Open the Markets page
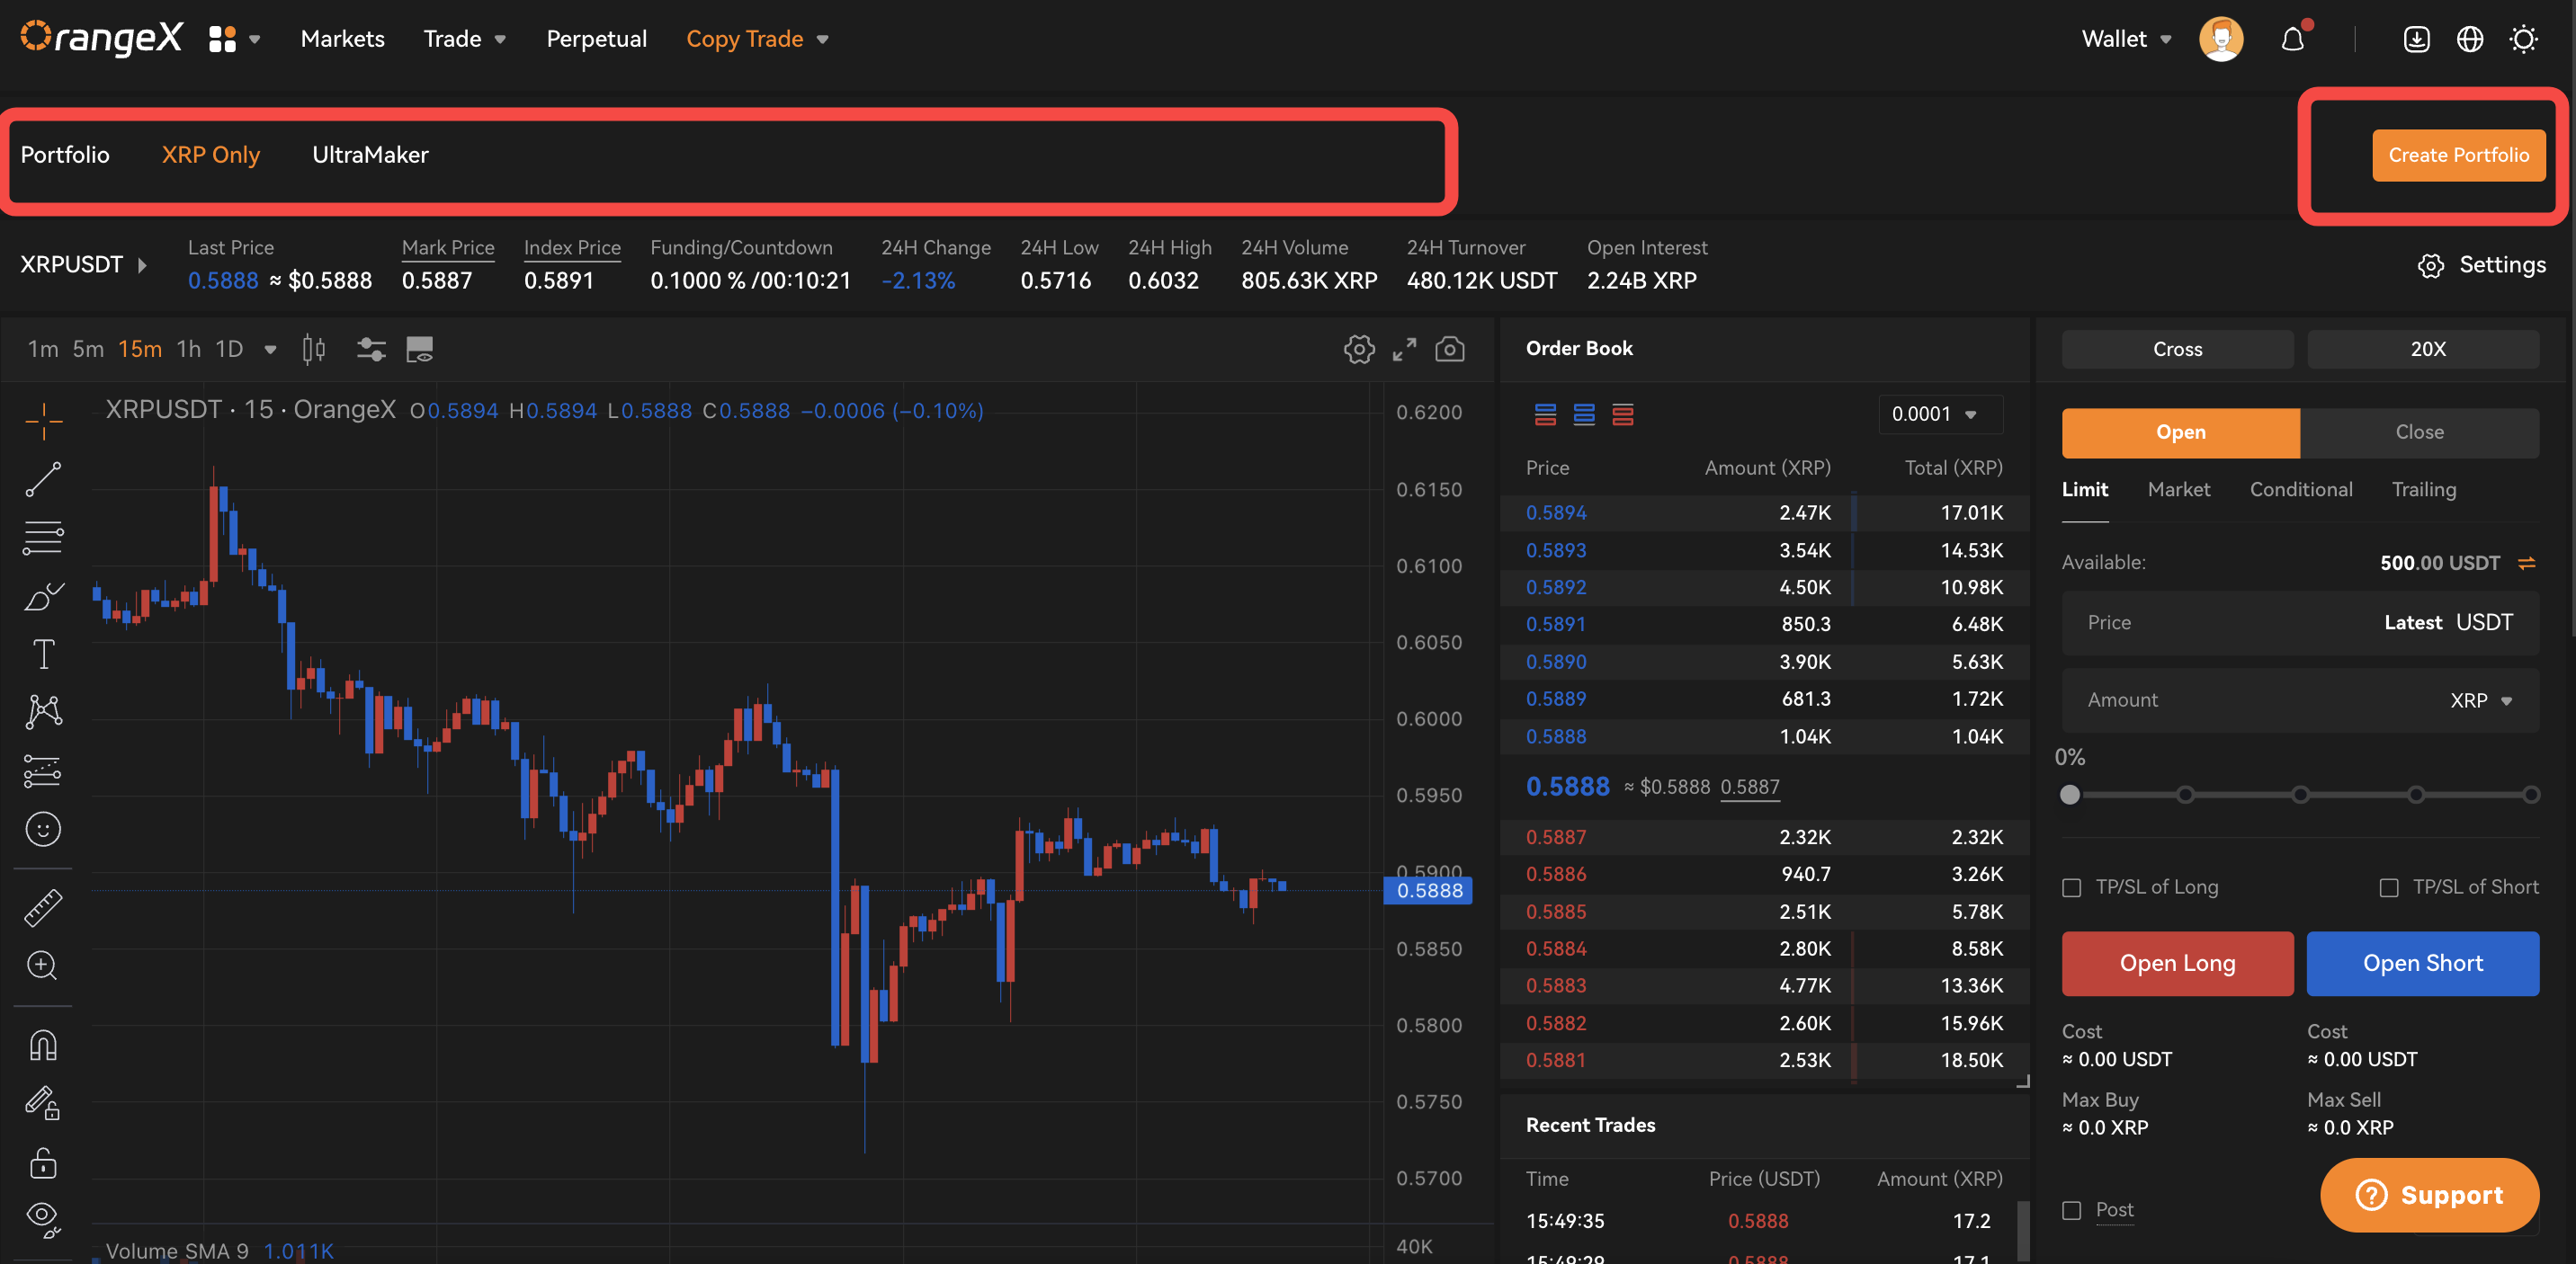This screenshot has width=2576, height=1264. pyautogui.click(x=343, y=39)
